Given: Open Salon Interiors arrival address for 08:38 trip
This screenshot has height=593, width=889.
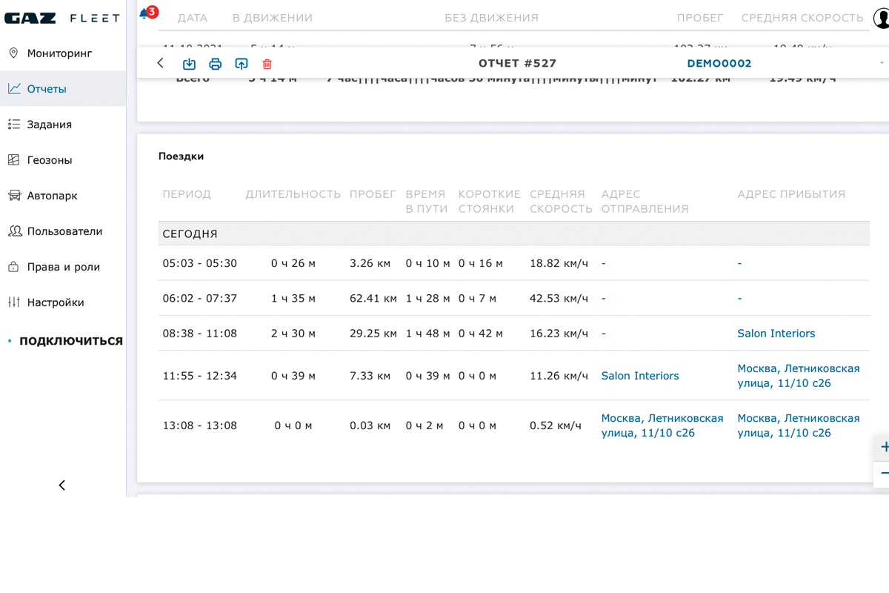Looking at the screenshot, I should (x=776, y=334).
